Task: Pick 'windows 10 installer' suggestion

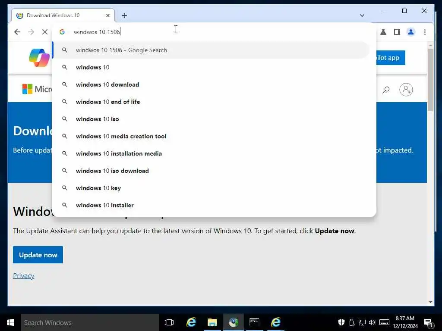Action: pos(211,205)
